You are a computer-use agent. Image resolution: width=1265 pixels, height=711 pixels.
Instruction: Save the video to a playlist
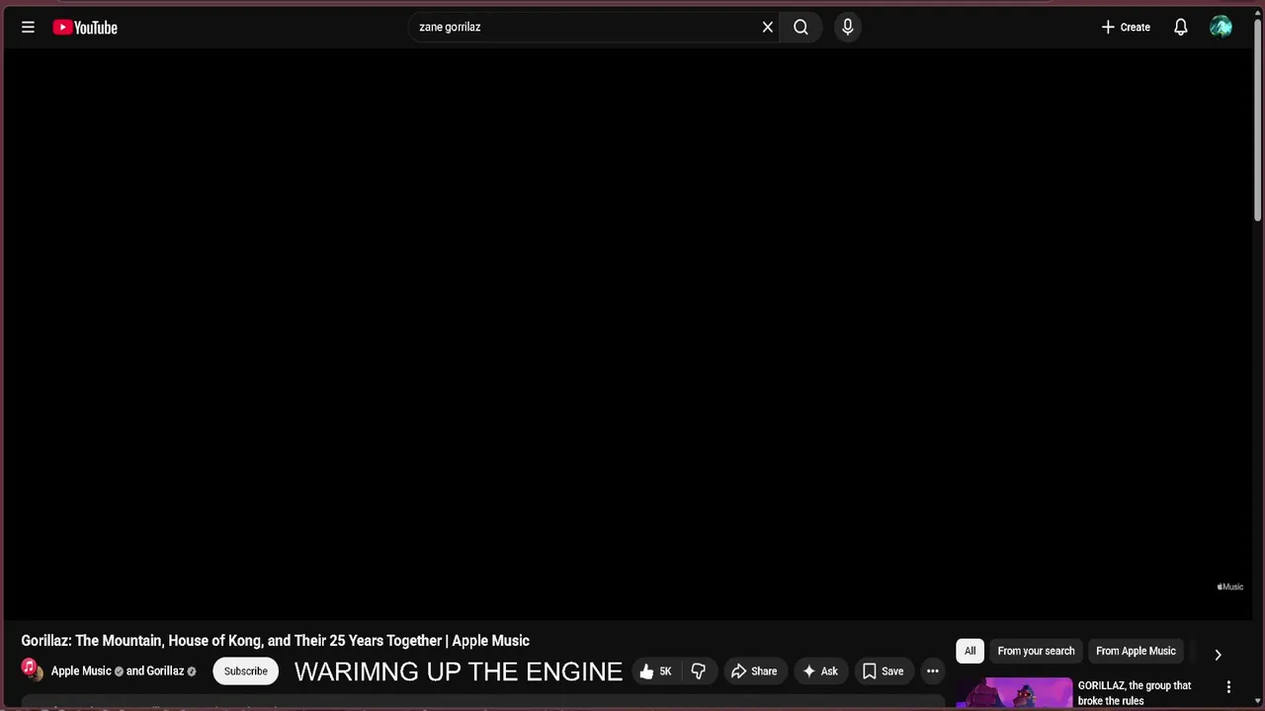(x=883, y=671)
